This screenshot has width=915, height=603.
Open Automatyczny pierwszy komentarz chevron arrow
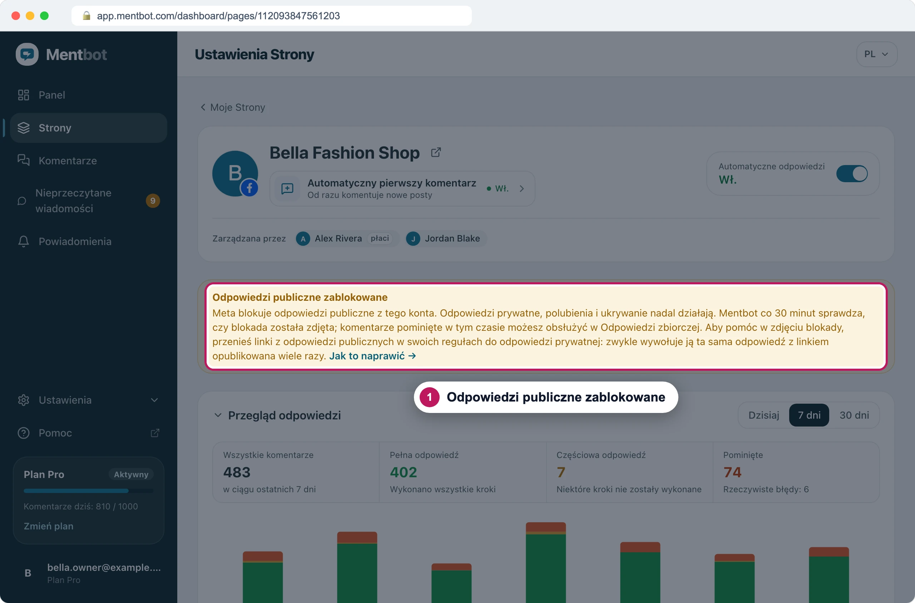coord(521,189)
